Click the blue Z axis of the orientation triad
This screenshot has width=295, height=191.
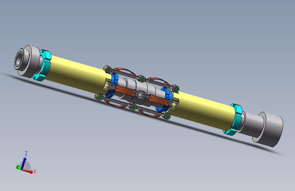(23, 163)
